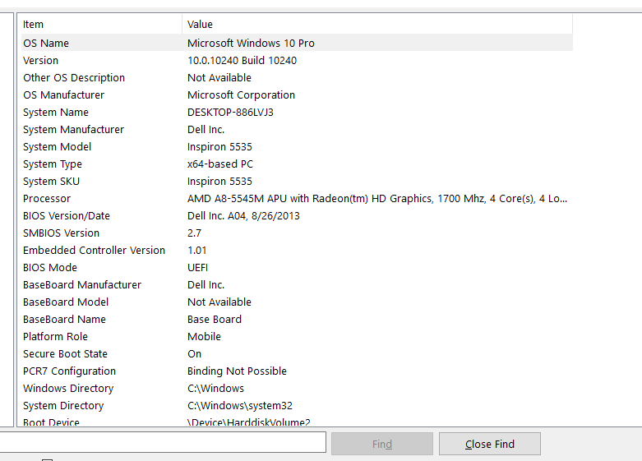The height and width of the screenshot is (461, 642).
Task: Click the Base Board value
Action: [215, 319]
